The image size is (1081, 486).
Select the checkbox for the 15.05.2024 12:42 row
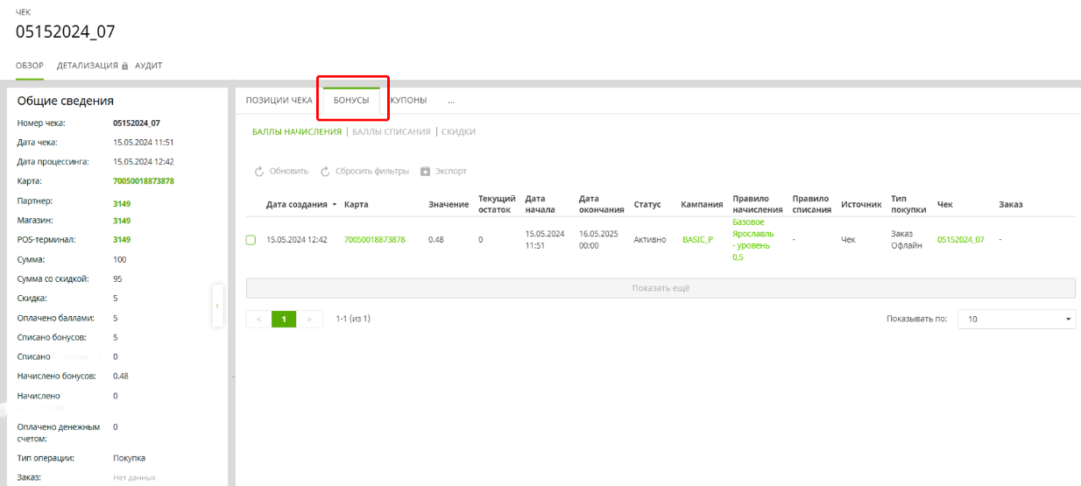[251, 240]
